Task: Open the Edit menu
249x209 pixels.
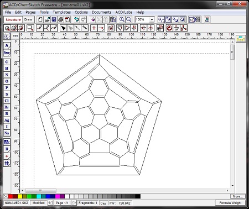Action: 18,12
